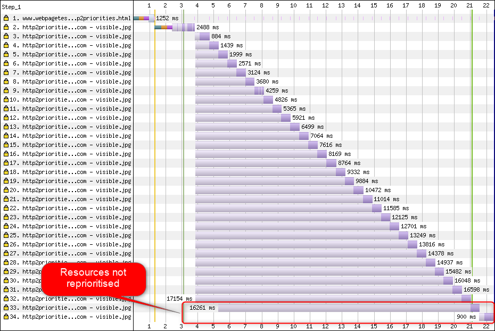Click the "Step_1" heading
The image size is (495, 331).
point(11,7)
